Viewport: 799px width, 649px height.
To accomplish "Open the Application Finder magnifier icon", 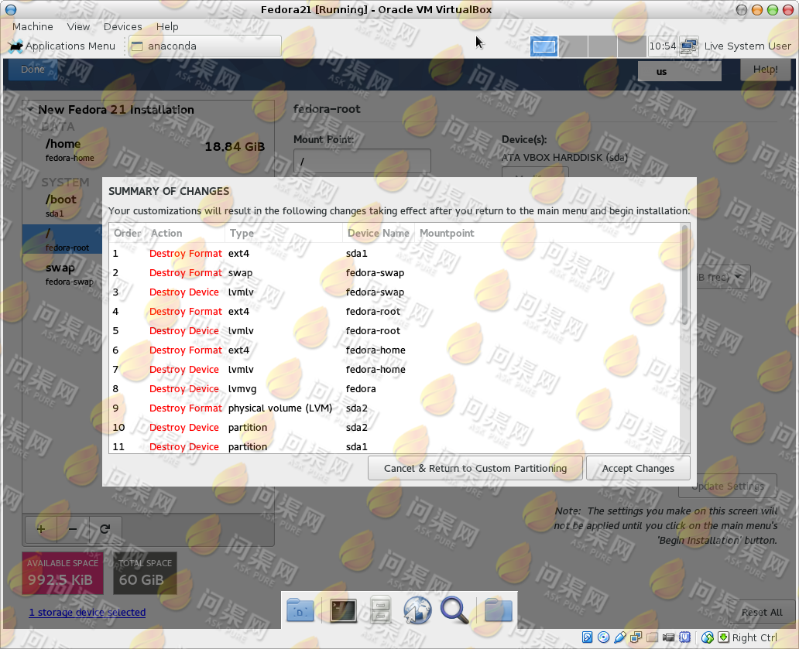I will click(454, 610).
